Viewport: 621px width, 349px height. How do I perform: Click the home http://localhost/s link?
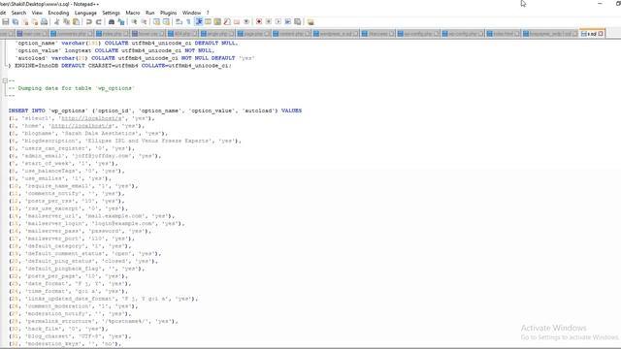pyautogui.click(x=82, y=126)
